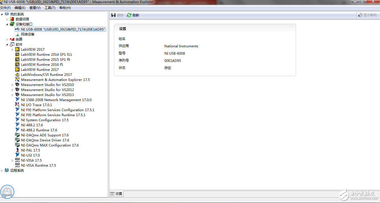The width and height of the screenshot is (380, 203).
Task: Collapse the 软件 node
Action: coord(7,45)
